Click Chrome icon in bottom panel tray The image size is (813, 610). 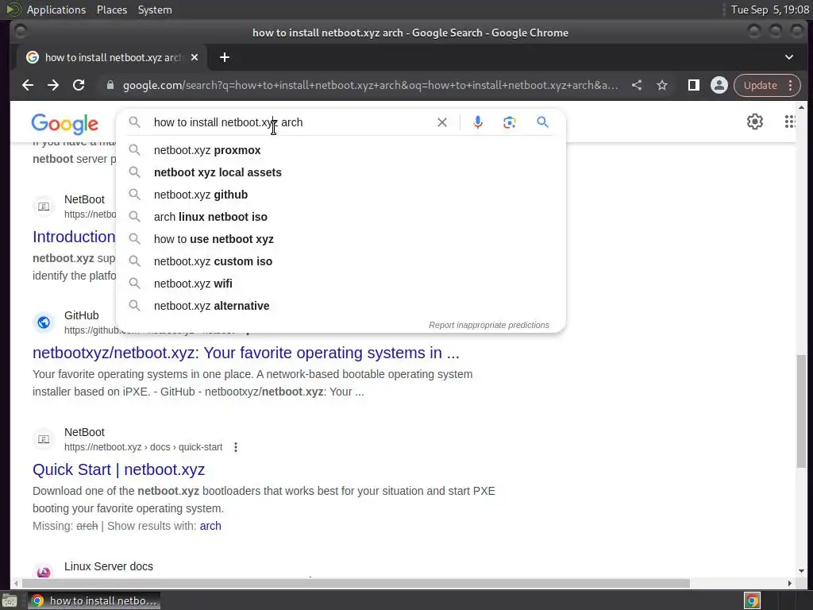click(753, 600)
